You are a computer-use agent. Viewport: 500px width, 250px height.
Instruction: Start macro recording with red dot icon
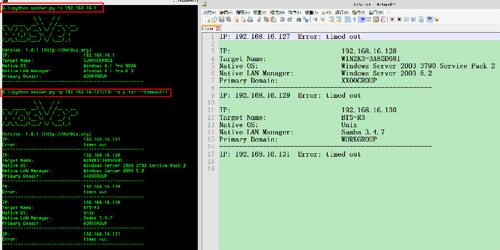click(392, 19)
